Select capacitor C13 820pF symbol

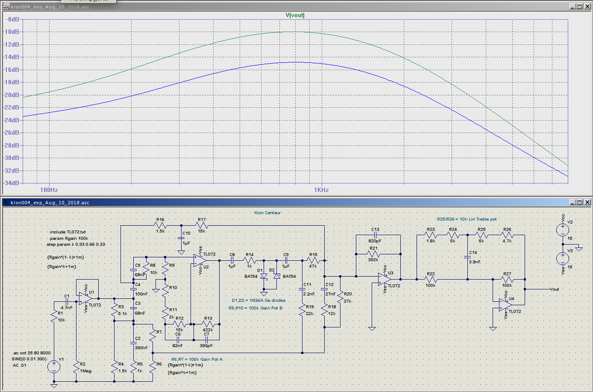pyautogui.click(x=375, y=235)
